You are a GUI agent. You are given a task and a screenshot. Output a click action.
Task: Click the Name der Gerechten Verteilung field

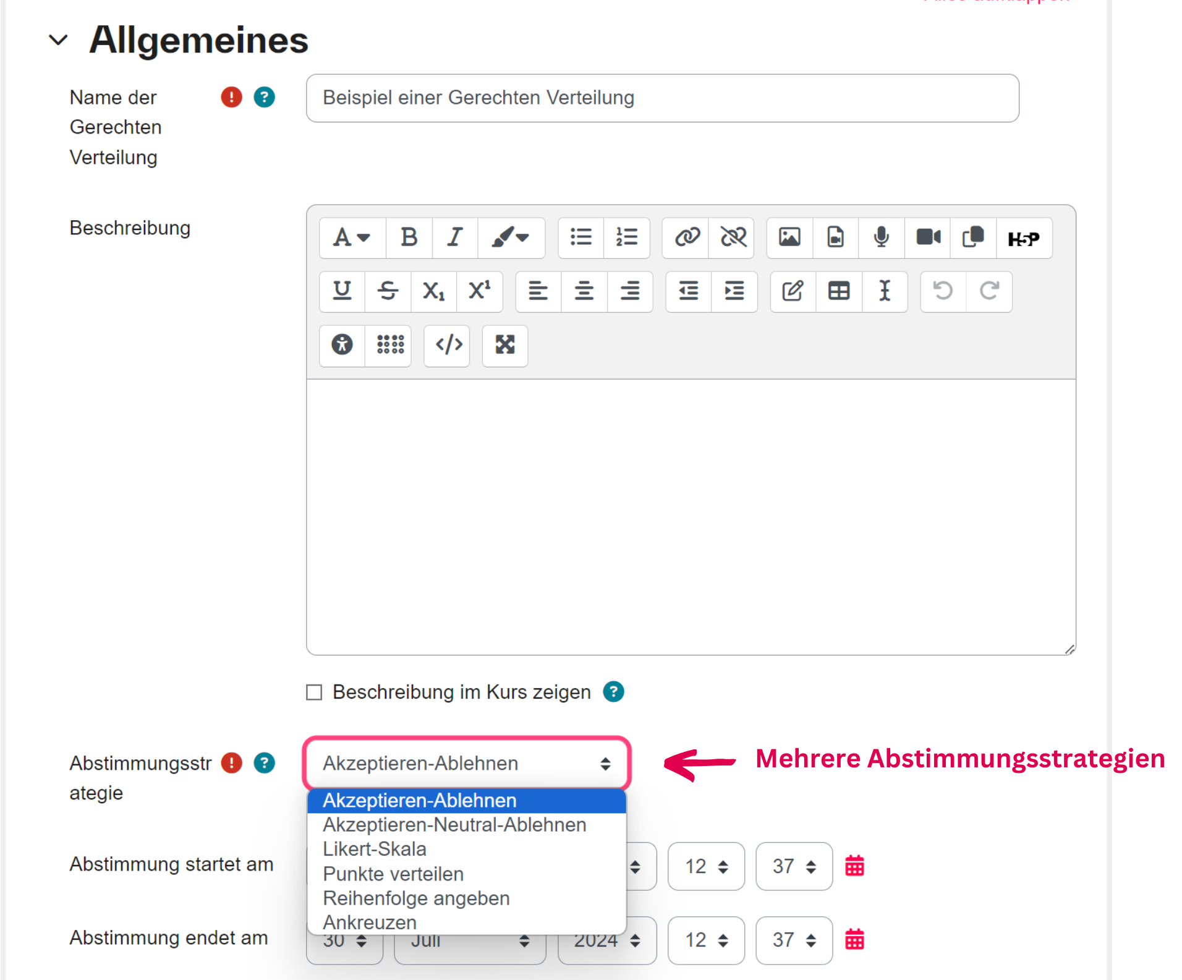tap(661, 98)
